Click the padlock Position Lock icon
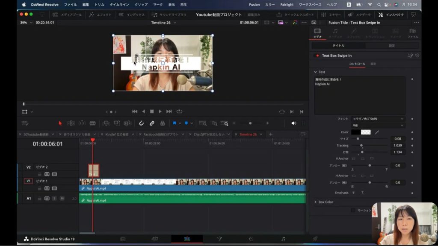This screenshot has height=246, width=438. pos(163,123)
